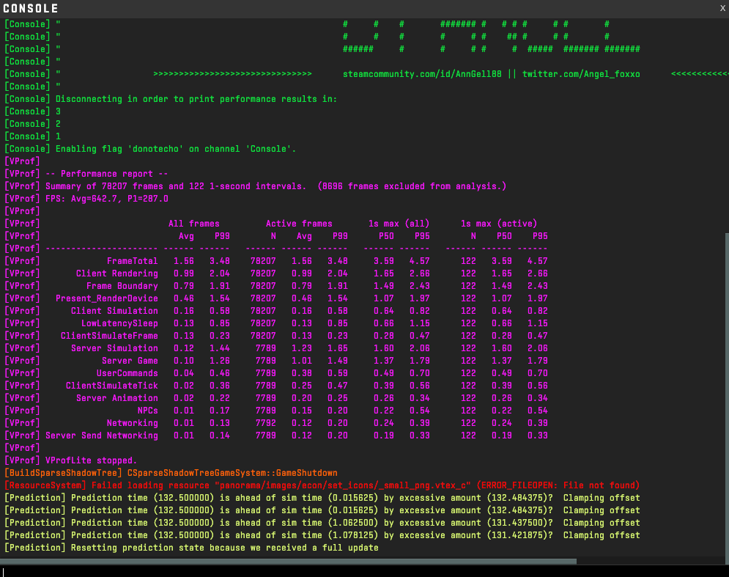
Task: Click the Server Simulation row label
Action: pos(114,348)
